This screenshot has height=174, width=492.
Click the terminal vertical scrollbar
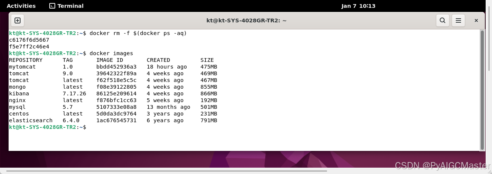(482, 89)
